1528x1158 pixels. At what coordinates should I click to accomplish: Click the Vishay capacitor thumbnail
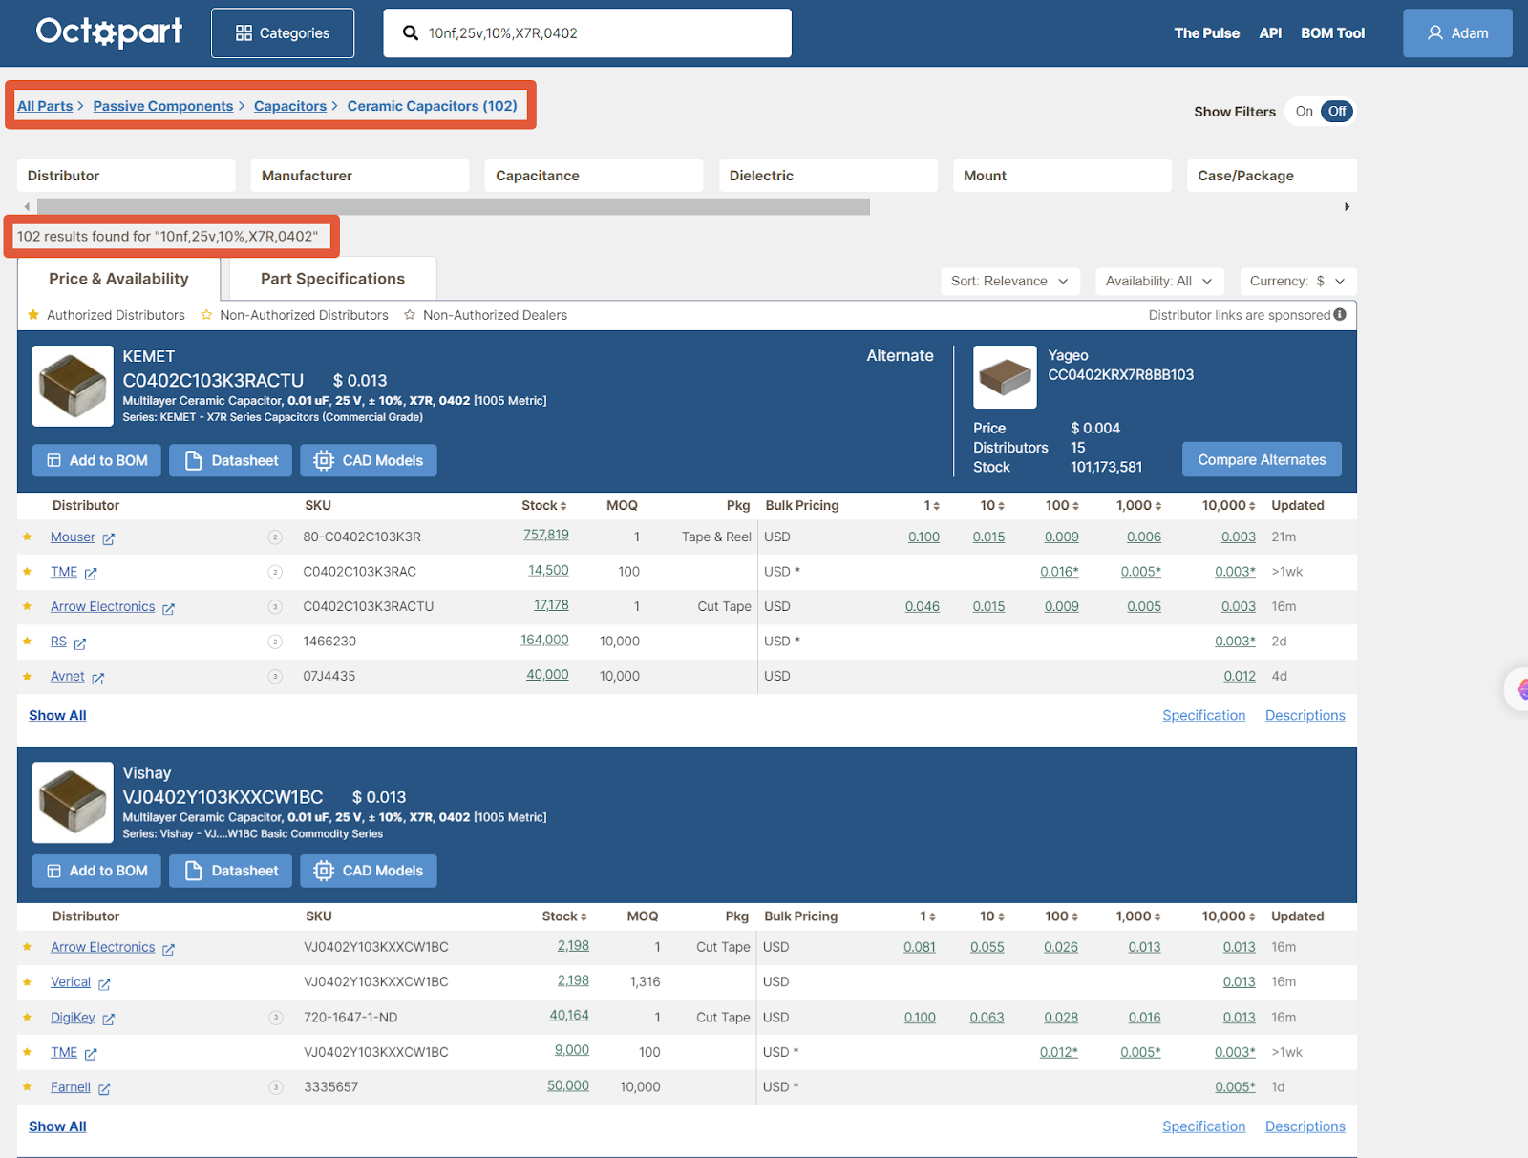tap(73, 802)
